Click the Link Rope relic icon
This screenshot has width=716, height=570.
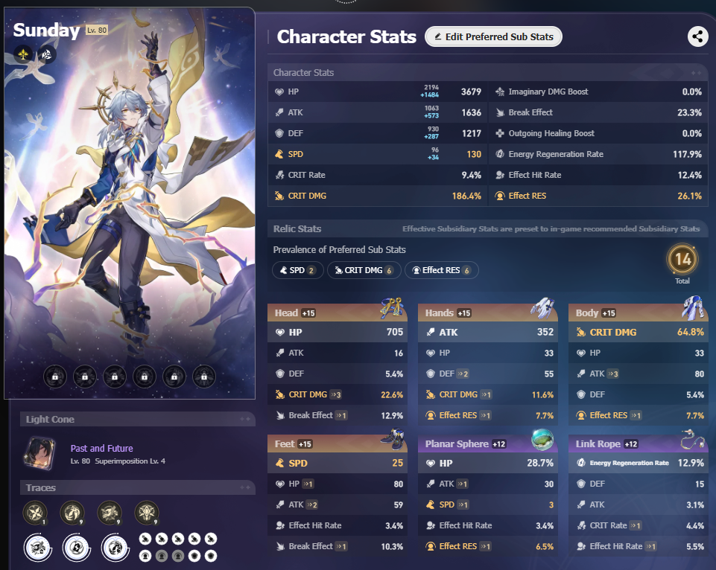click(693, 439)
